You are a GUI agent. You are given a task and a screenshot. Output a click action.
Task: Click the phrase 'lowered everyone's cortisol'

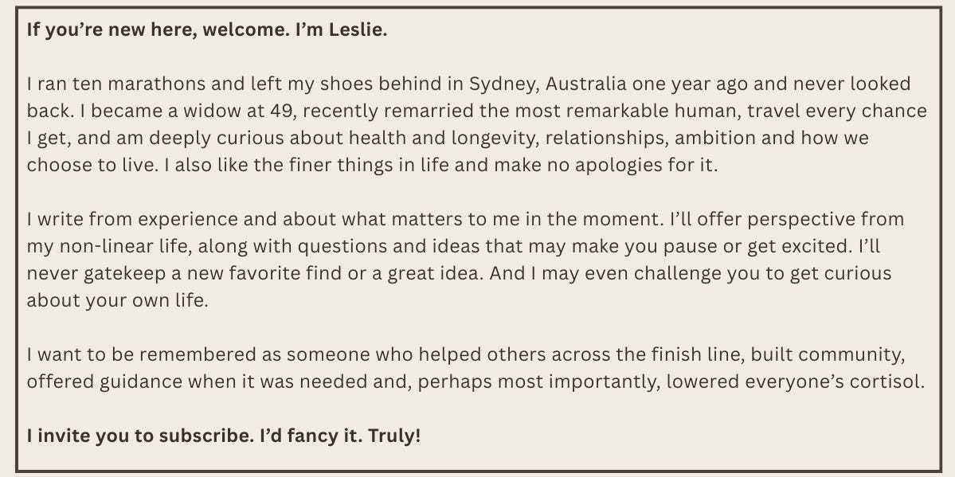tap(796, 382)
